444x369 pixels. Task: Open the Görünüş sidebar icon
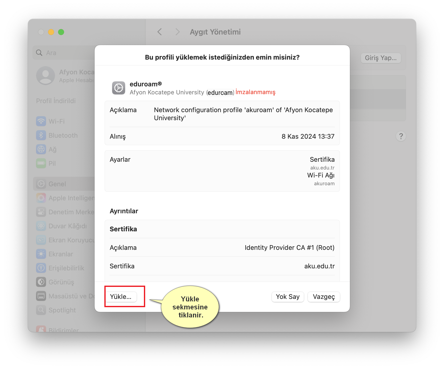[41, 282]
